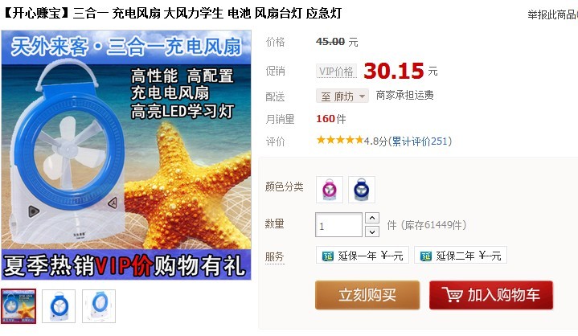
Task: Click the shopping cart icon on red button
Action: pyautogui.click(x=453, y=295)
